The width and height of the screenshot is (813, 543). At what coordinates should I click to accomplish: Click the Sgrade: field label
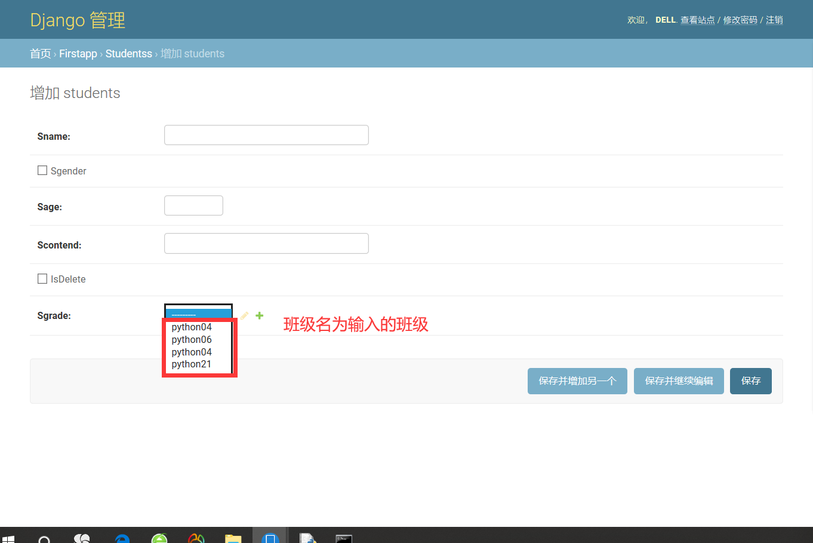coord(54,315)
